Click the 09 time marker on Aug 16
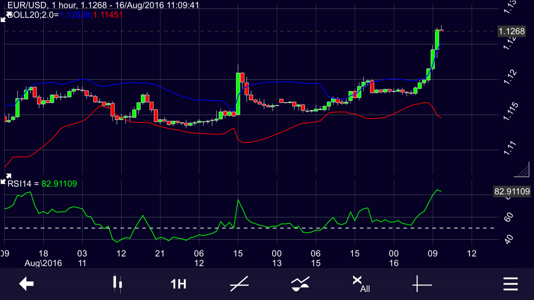 (433, 254)
